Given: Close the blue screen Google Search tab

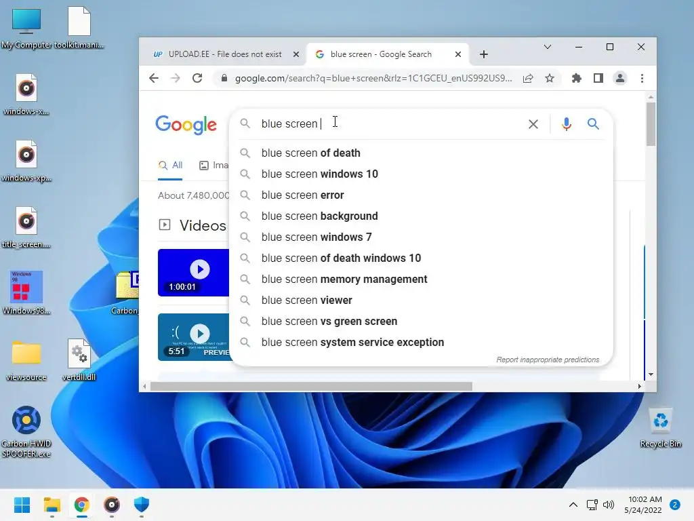Looking at the screenshot, I should (x=458, y=54).
